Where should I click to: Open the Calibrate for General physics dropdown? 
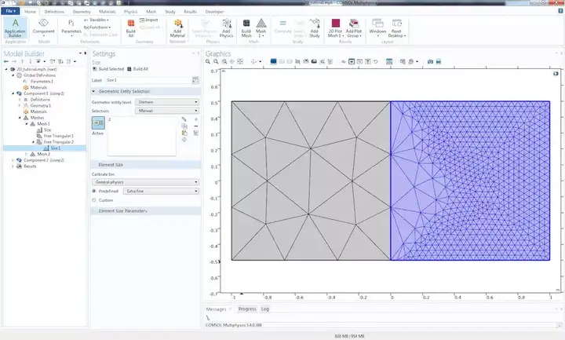coord(146,182)
